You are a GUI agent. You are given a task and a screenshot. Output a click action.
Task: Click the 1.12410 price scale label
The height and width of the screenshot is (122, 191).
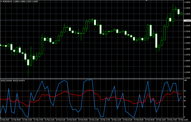click(187, 72)
